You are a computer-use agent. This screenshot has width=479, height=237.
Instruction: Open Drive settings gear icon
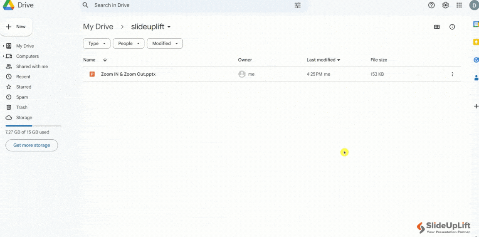pyautogui.click(x=445, y=5)
